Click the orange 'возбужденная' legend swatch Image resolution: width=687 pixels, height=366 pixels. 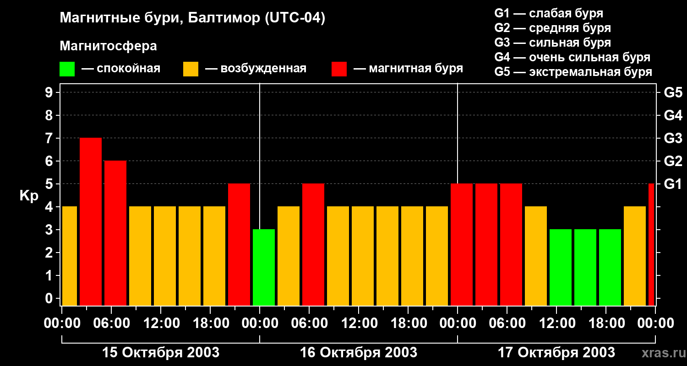(191, 69)
